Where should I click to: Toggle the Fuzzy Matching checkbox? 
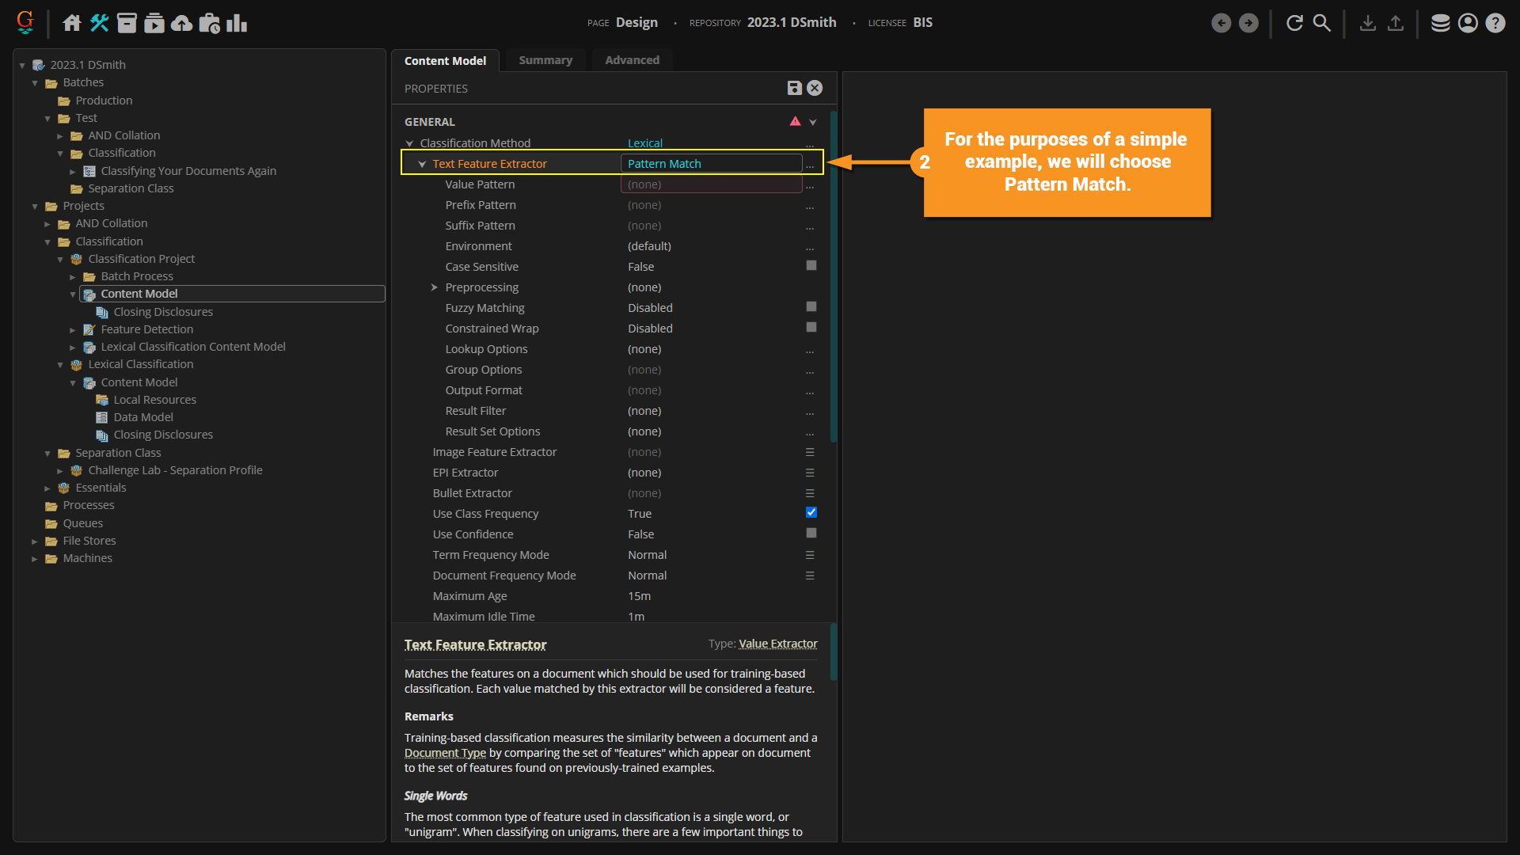point(811,307)
